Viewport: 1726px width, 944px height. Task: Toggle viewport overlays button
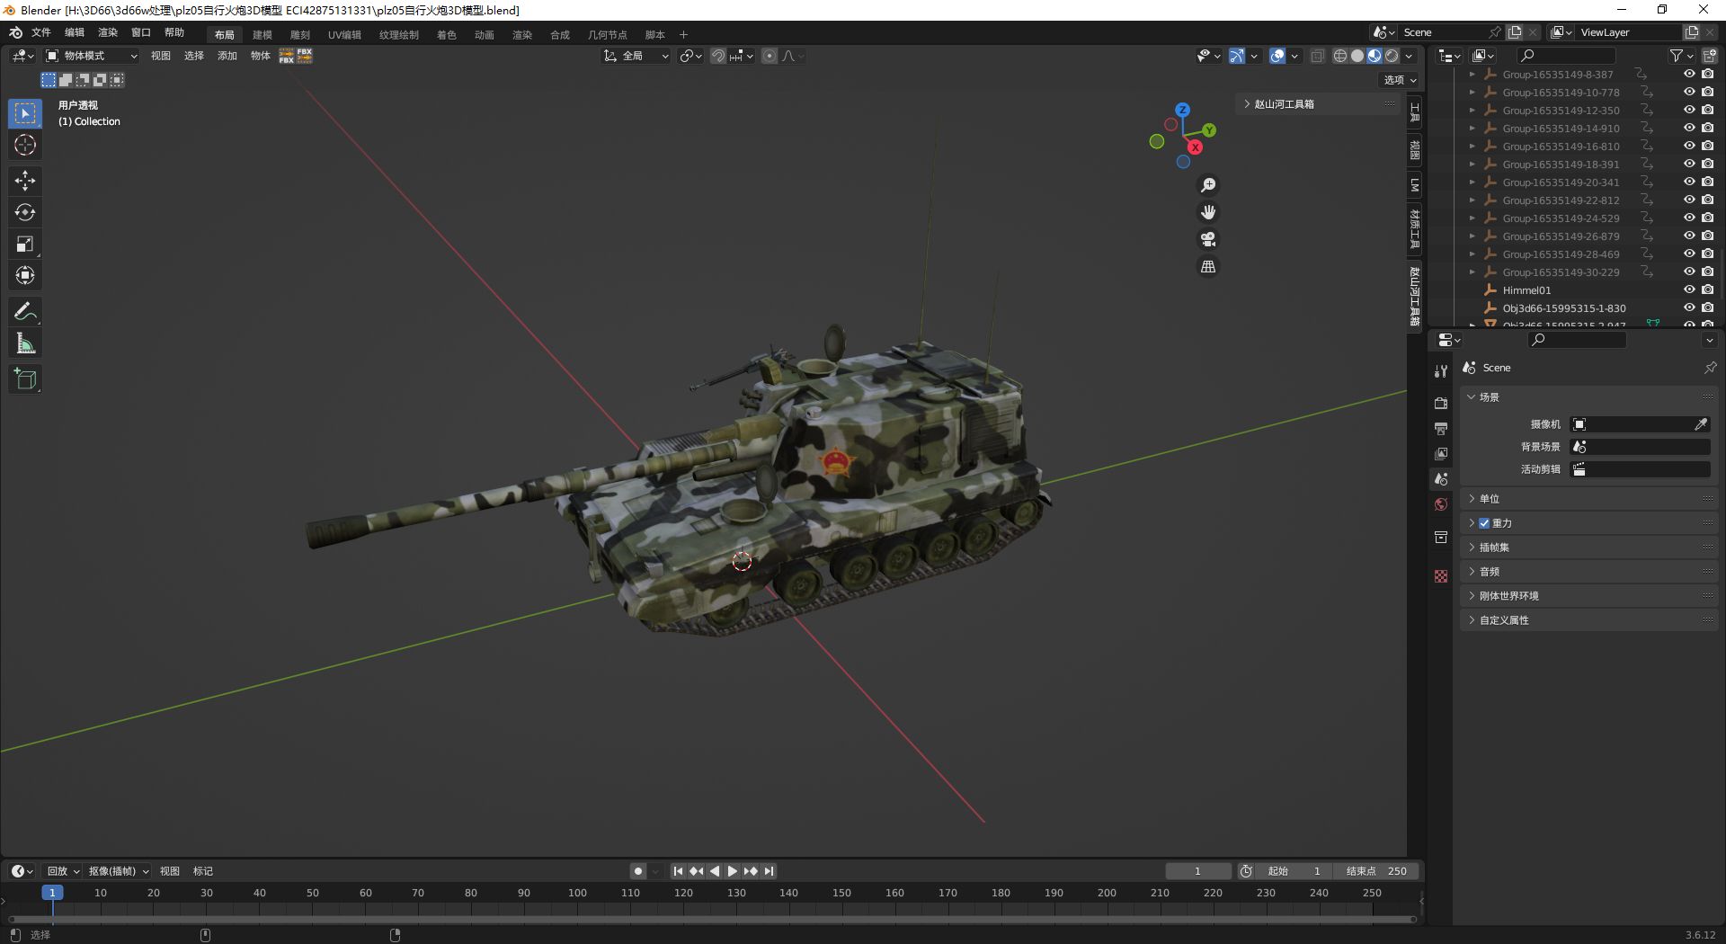[x=1277, y=56]
